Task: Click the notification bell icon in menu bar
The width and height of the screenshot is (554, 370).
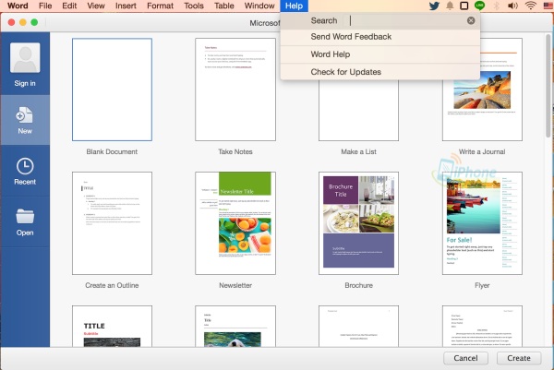Action: click(450, 6)
